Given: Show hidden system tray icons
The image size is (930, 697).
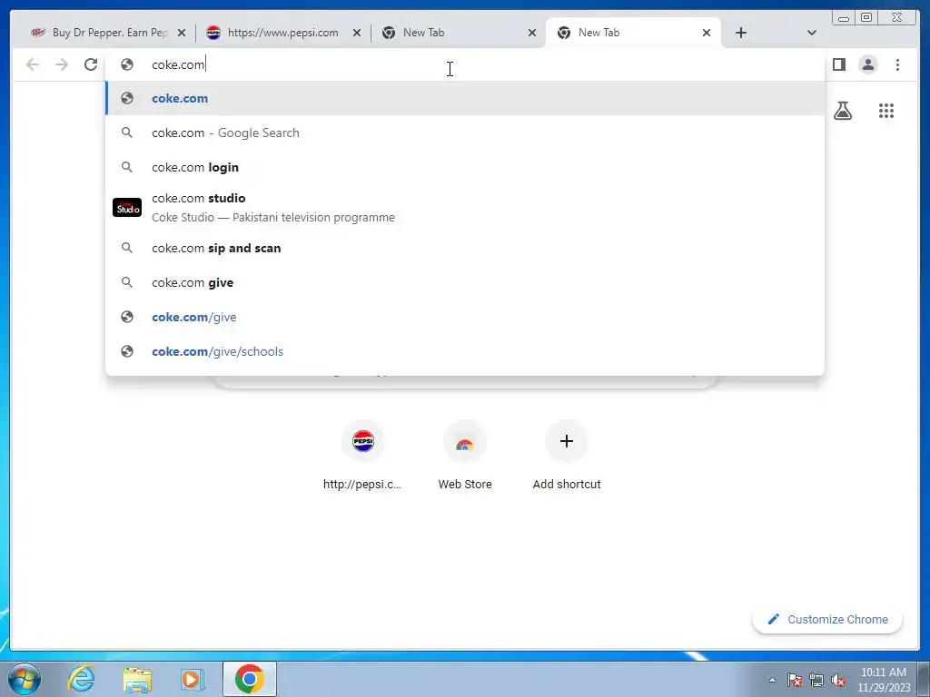Looking at the screenshot, I should click(x=772, y=680).
